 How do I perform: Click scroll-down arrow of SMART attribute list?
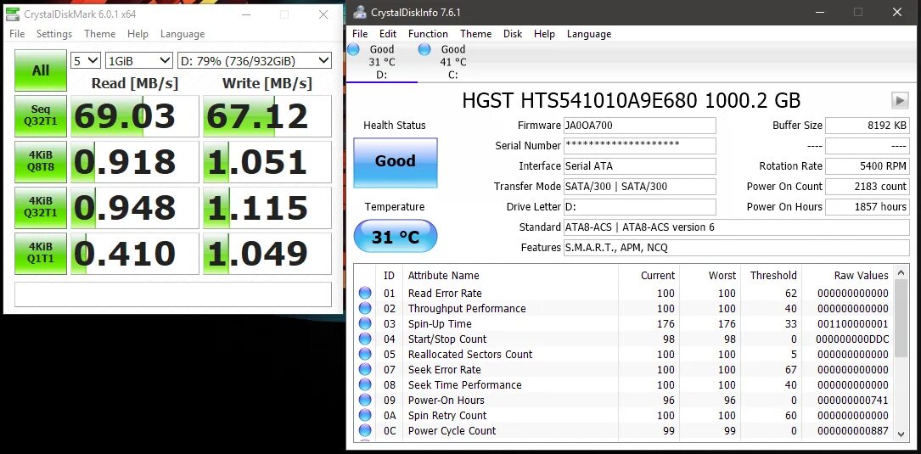tap(901, 434)
